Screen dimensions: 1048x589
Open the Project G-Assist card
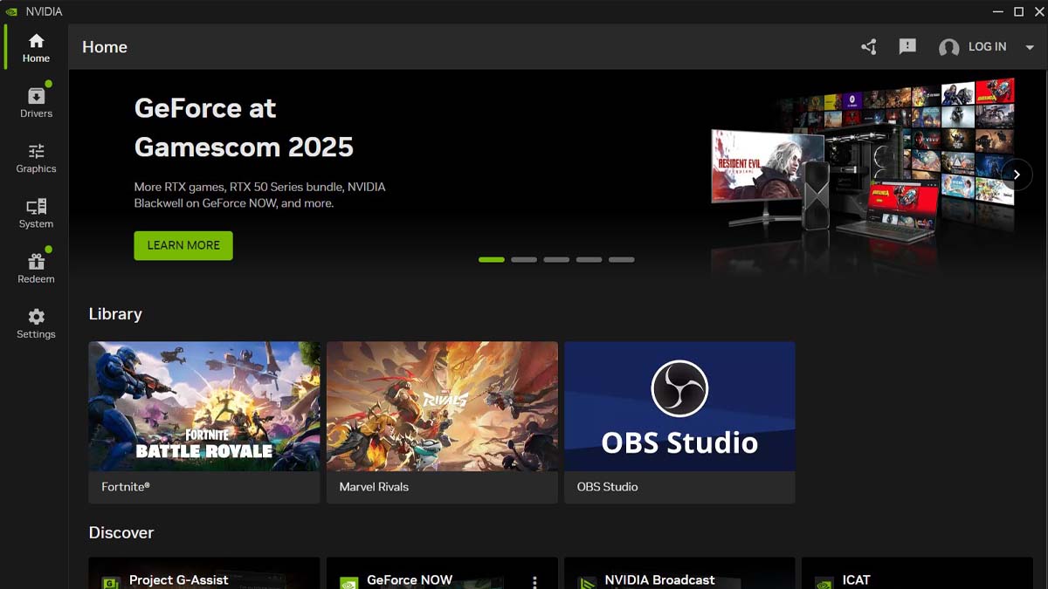coord(204,573)
